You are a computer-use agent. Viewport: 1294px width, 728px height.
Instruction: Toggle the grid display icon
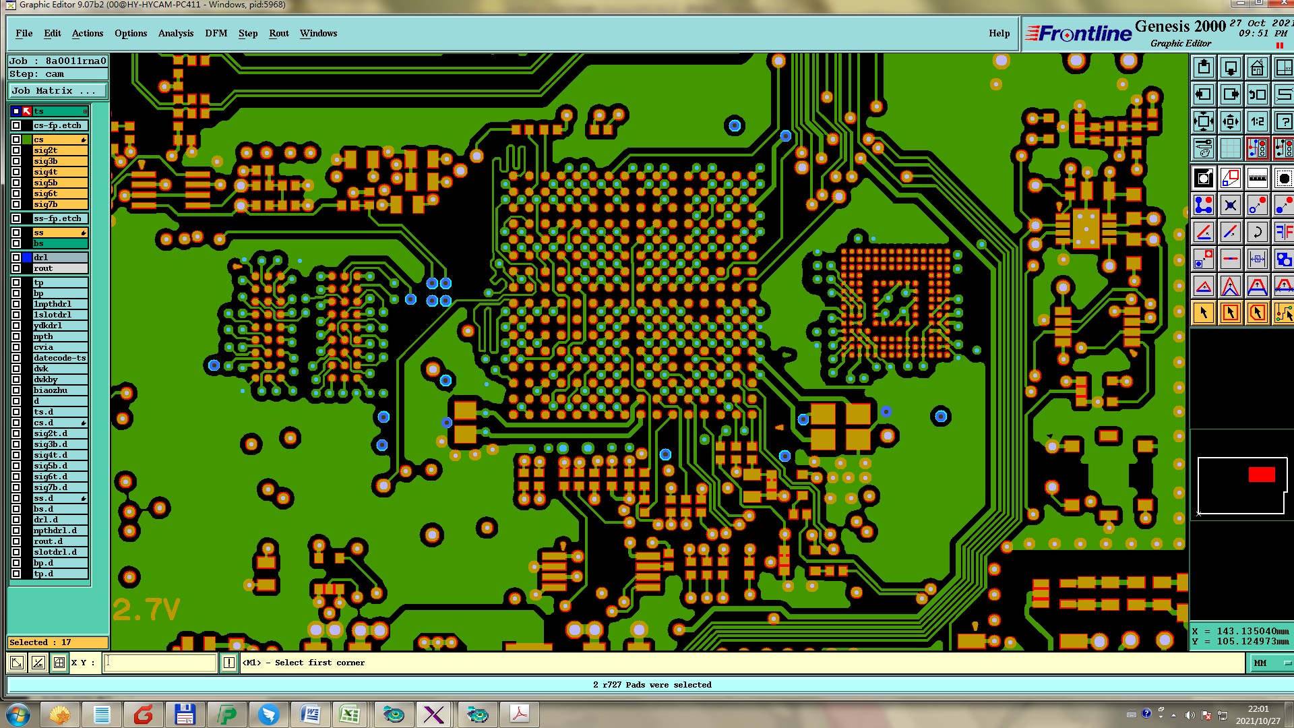(1230, 148)
